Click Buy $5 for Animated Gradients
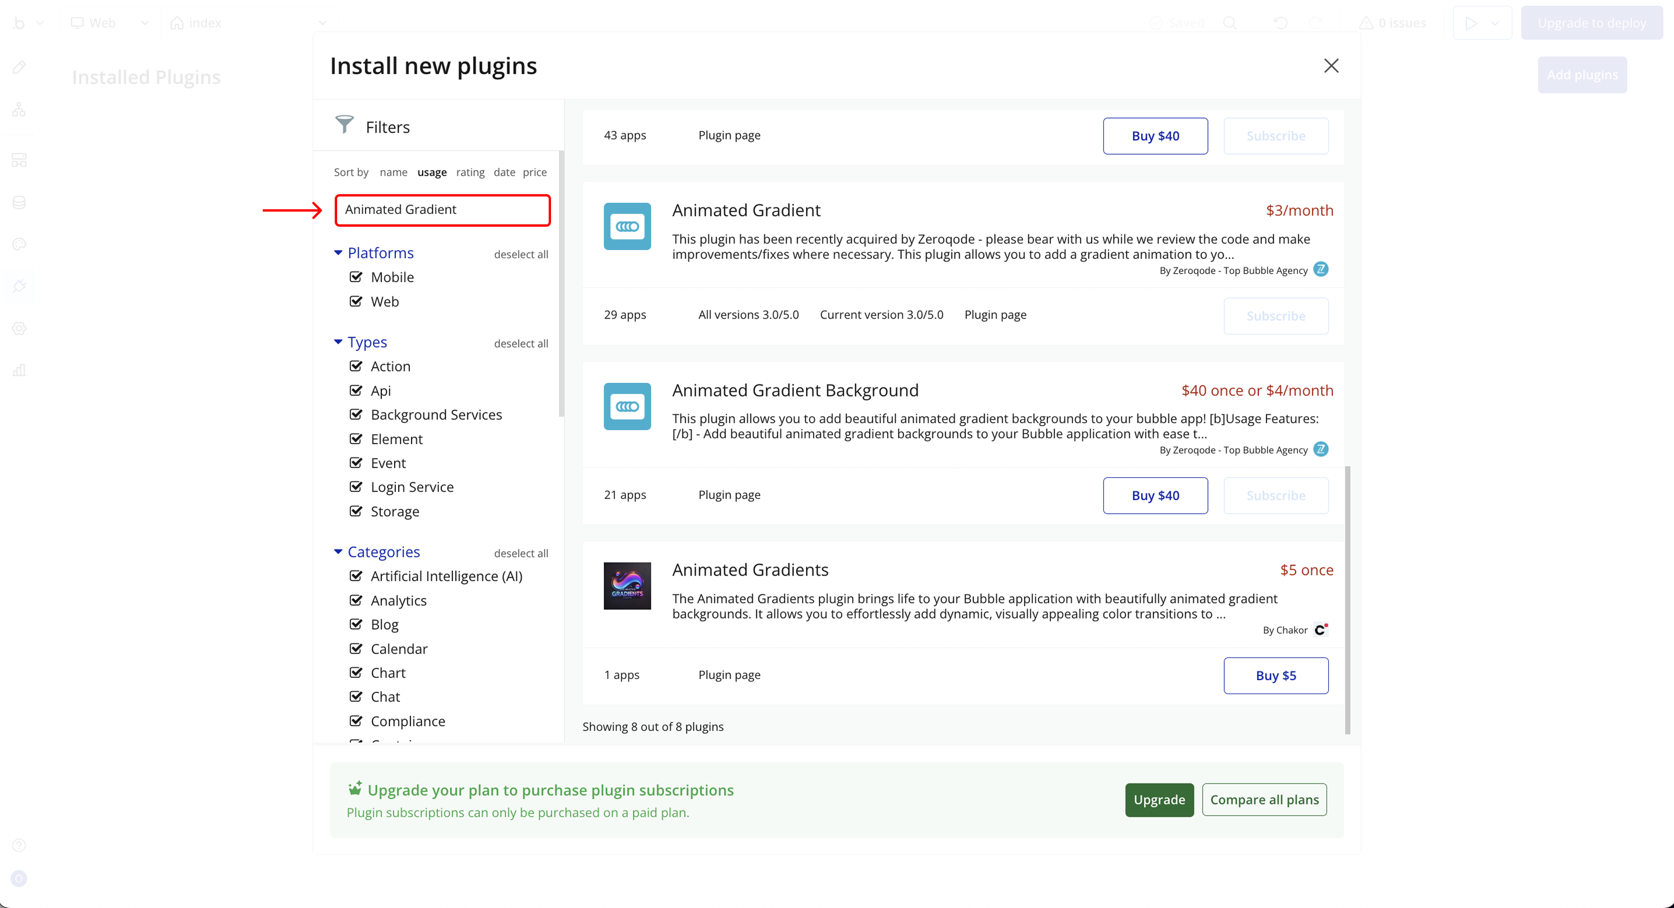 pos(1275,675)
